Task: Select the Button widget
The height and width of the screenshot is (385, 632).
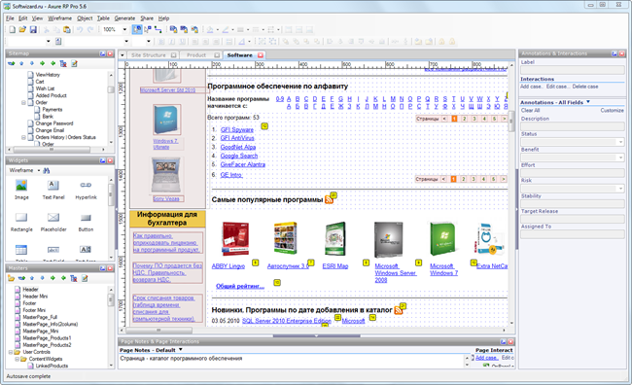Action: point(86,222)
